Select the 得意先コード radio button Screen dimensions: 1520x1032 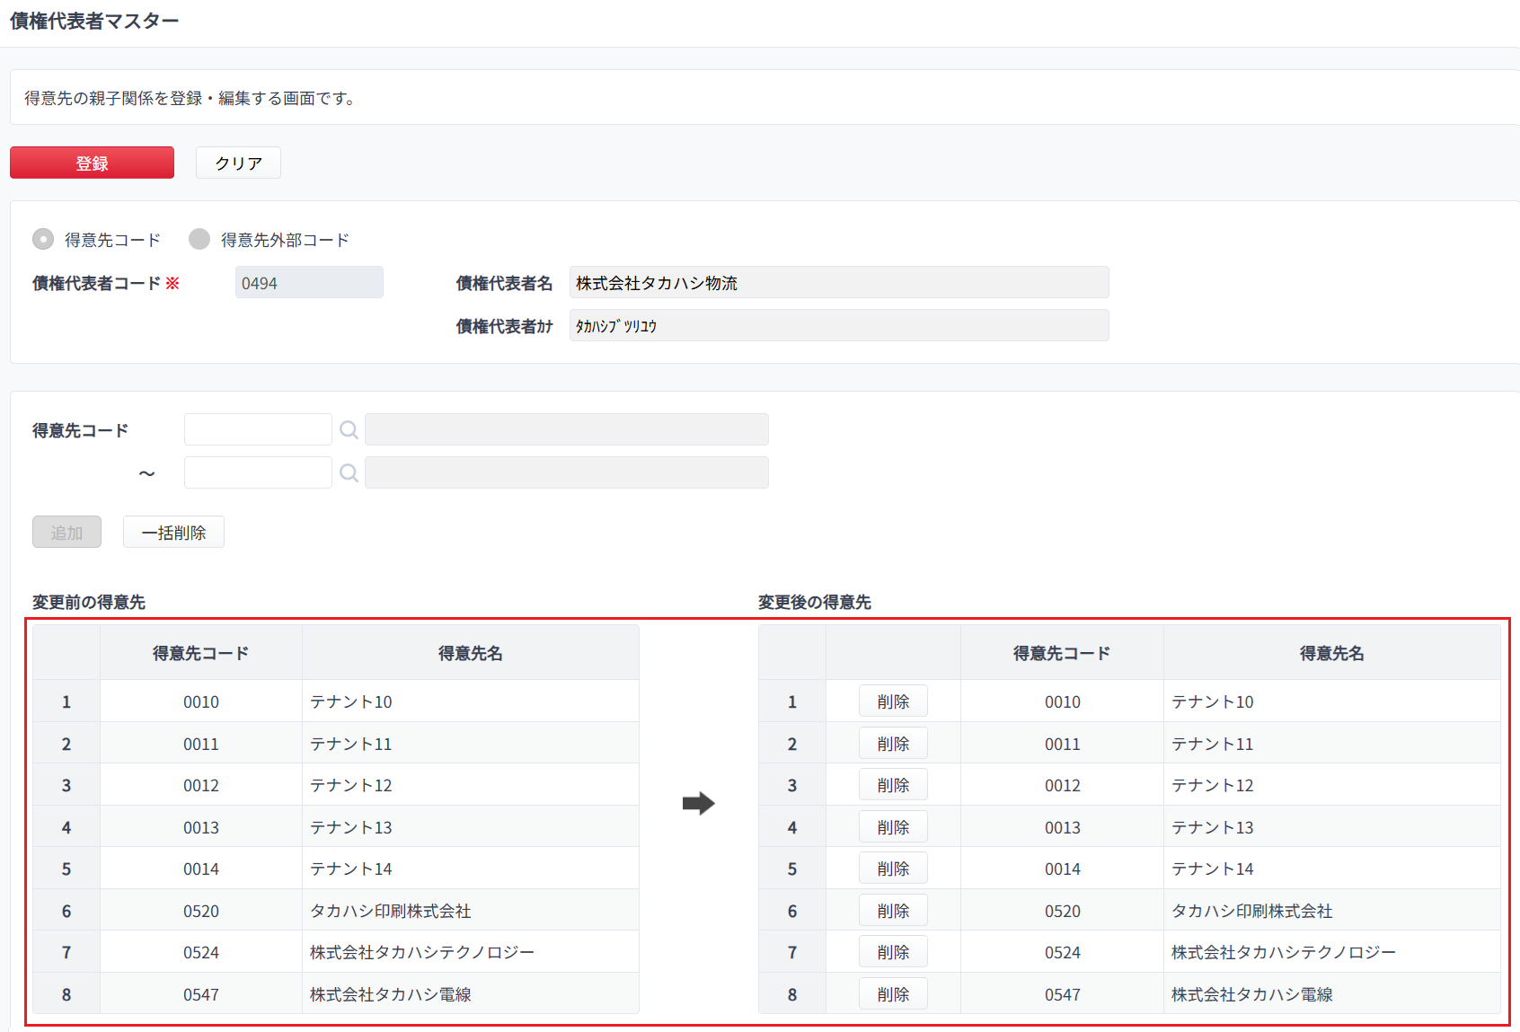43,239
